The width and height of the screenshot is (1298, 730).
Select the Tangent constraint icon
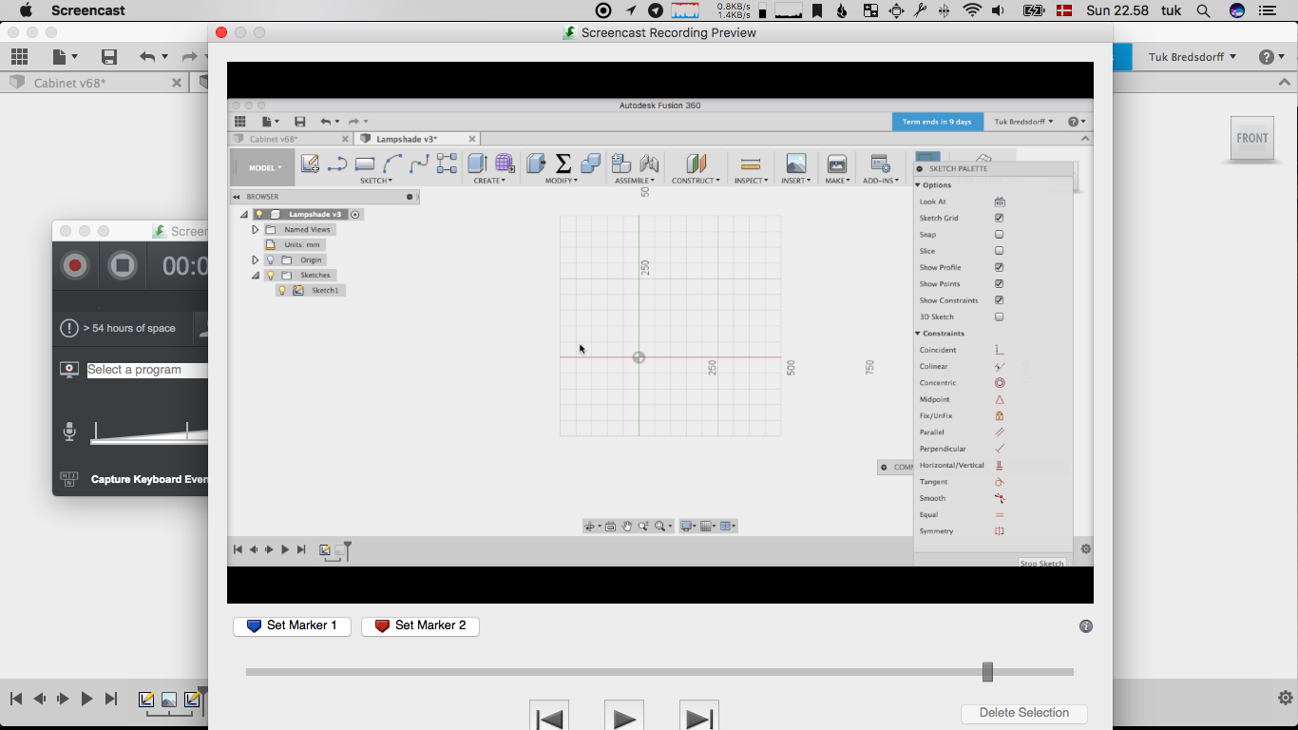[999, 481]
